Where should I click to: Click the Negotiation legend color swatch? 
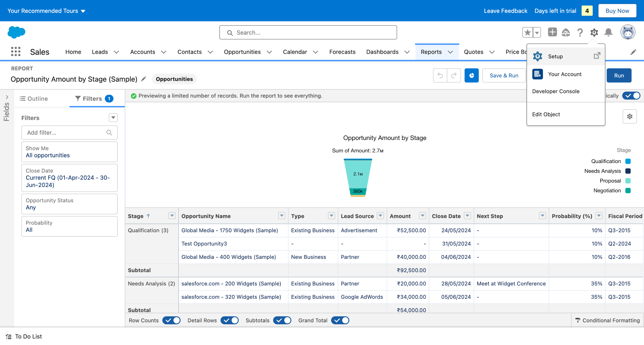click(628, 190)
